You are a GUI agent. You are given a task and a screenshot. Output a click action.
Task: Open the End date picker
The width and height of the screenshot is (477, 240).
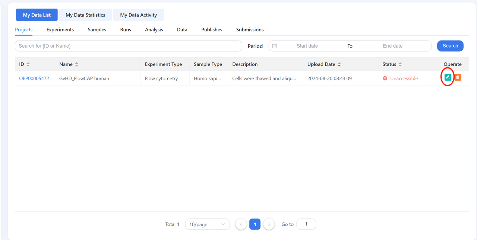pyautogui.click(x=392, y=46)
